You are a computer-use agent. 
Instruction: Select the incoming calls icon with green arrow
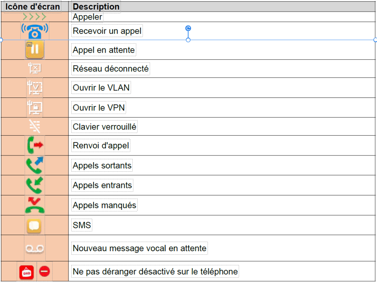pyautogui.click(x=35, y=185)
